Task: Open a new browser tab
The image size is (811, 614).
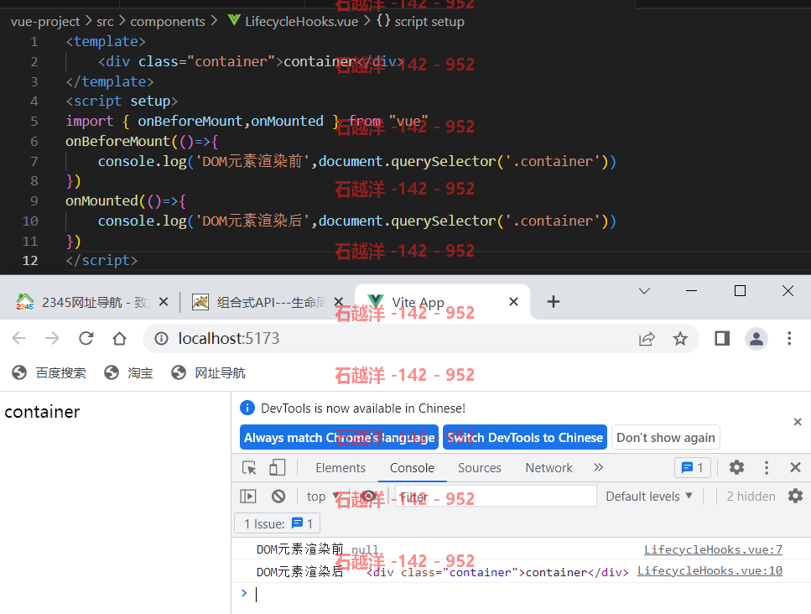Action: (554, 302)
